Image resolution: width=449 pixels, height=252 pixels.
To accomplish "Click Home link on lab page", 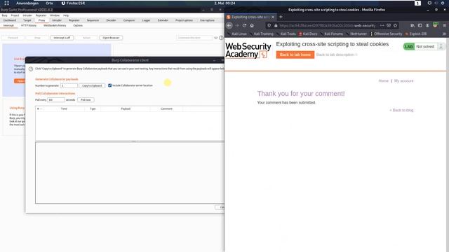I will point(384,81).
